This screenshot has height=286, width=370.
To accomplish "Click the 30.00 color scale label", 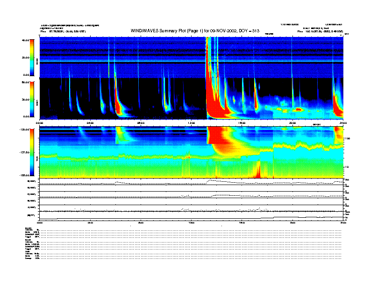I will (x=25, y=100).
